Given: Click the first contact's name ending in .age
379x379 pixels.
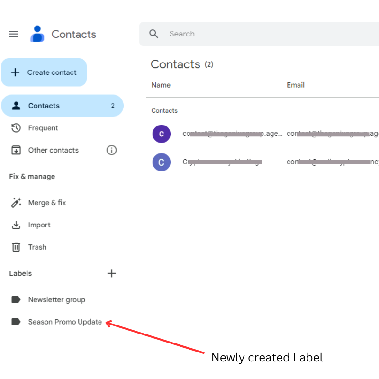Looking at the screenshot, I should tap(232, 134).
